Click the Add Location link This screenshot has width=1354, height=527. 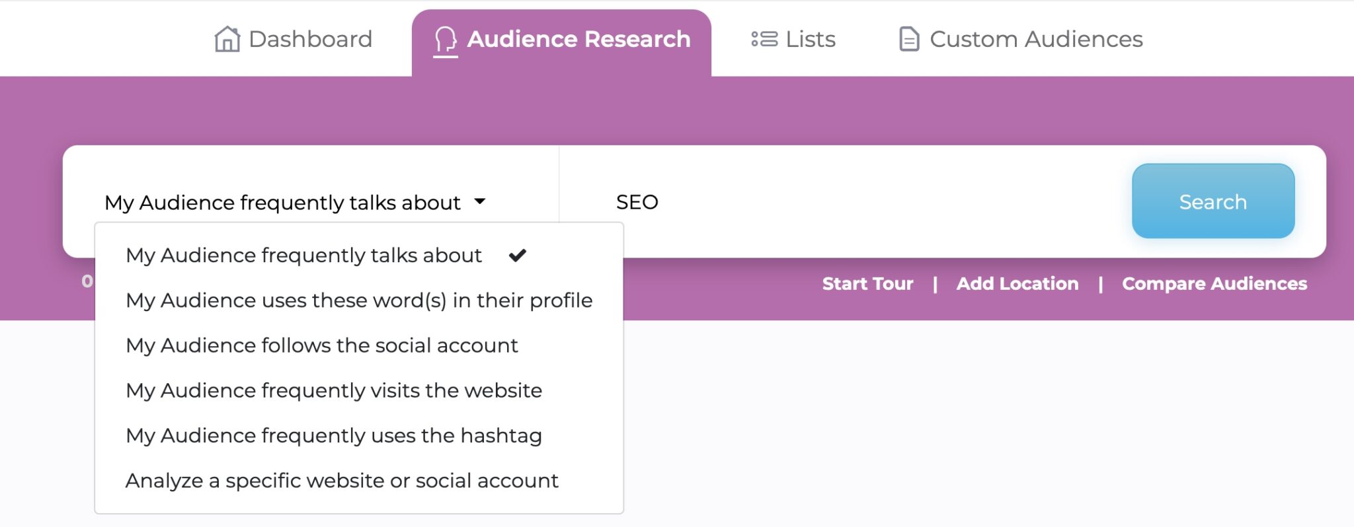(1017, 283)
